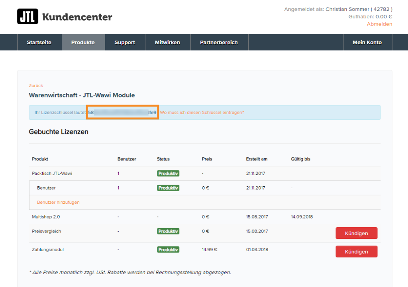
Task: Select the highlighted license key text
Action: pos(122,113)
